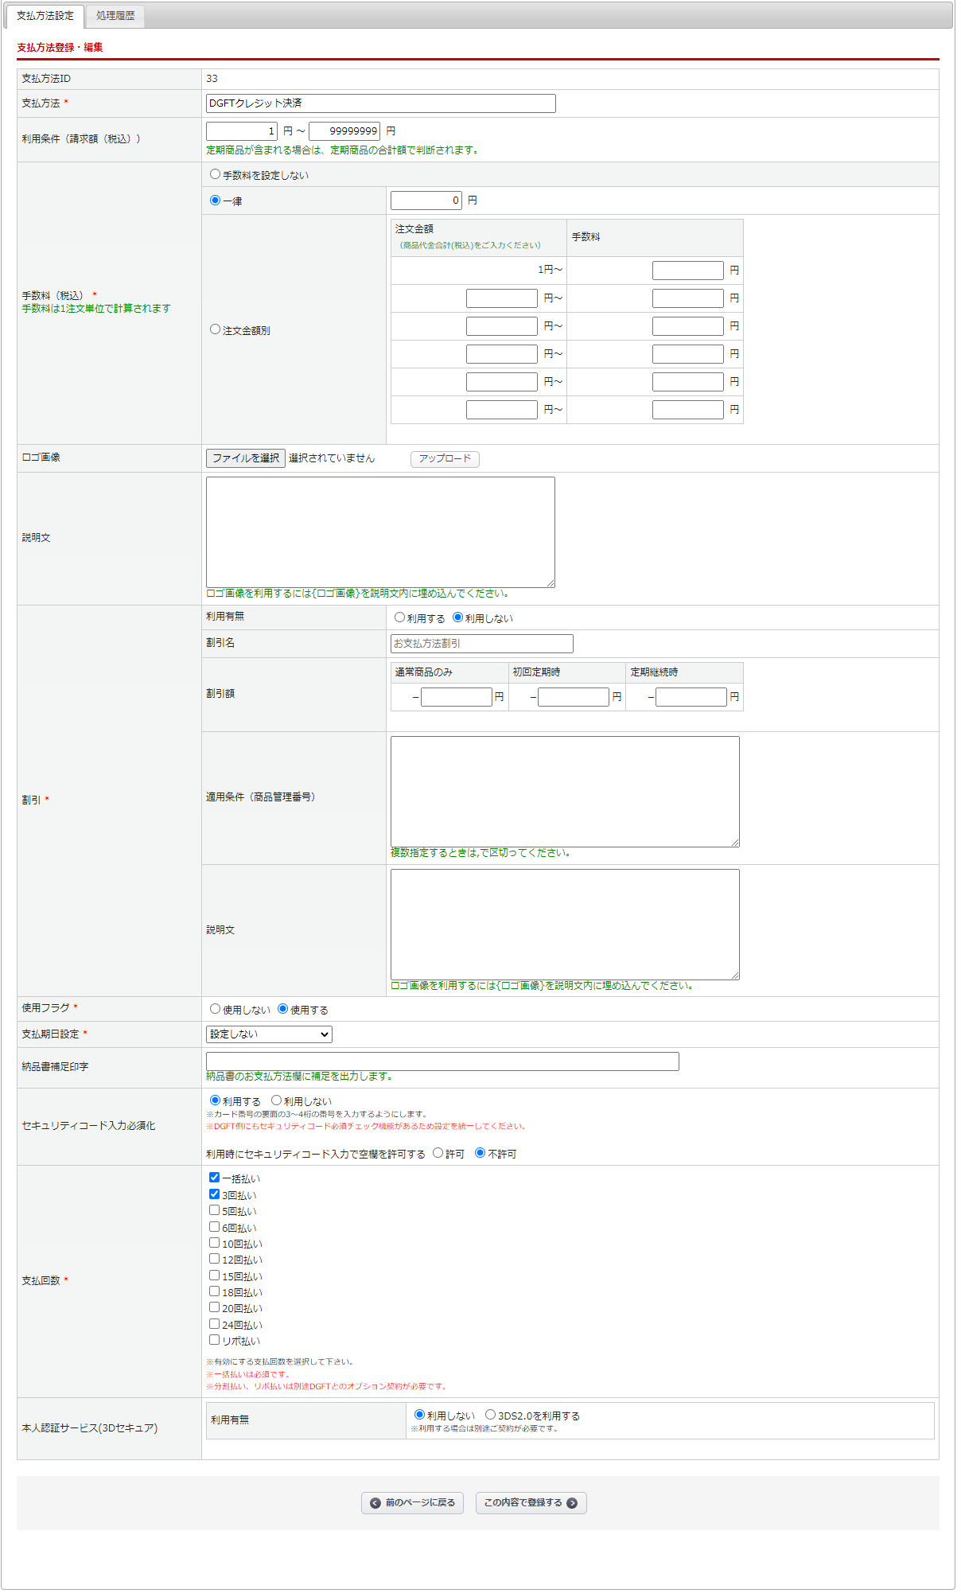Select the 注文金額別 fee radio option

point(215,329)
